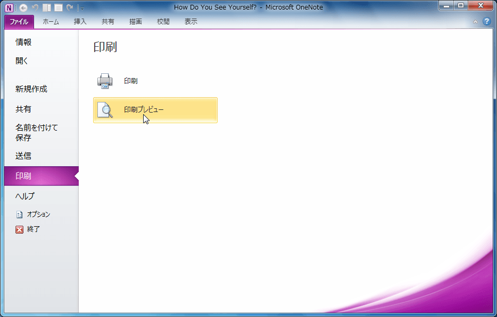This screenshot has width=497, height=317.
Task: Select 新規作成 in the backstage sidebar
Action: point(42,89)
